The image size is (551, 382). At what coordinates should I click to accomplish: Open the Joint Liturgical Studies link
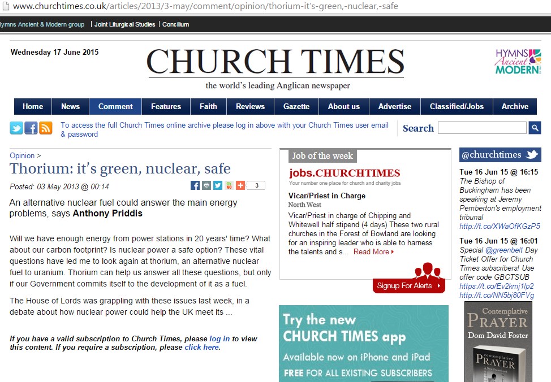coord(125,24)
